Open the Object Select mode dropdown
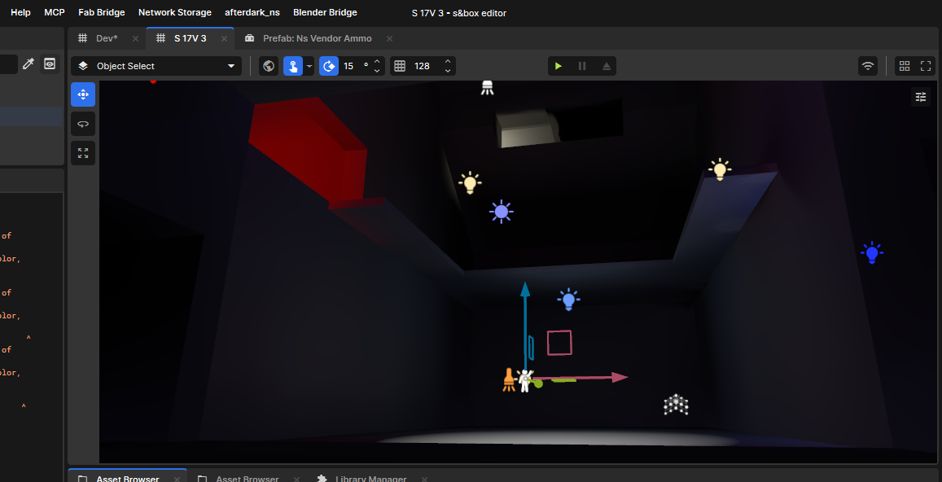Image resolution: width=942 pixels, height=482 pixels. pyautogui.click(x=156, y=66)
